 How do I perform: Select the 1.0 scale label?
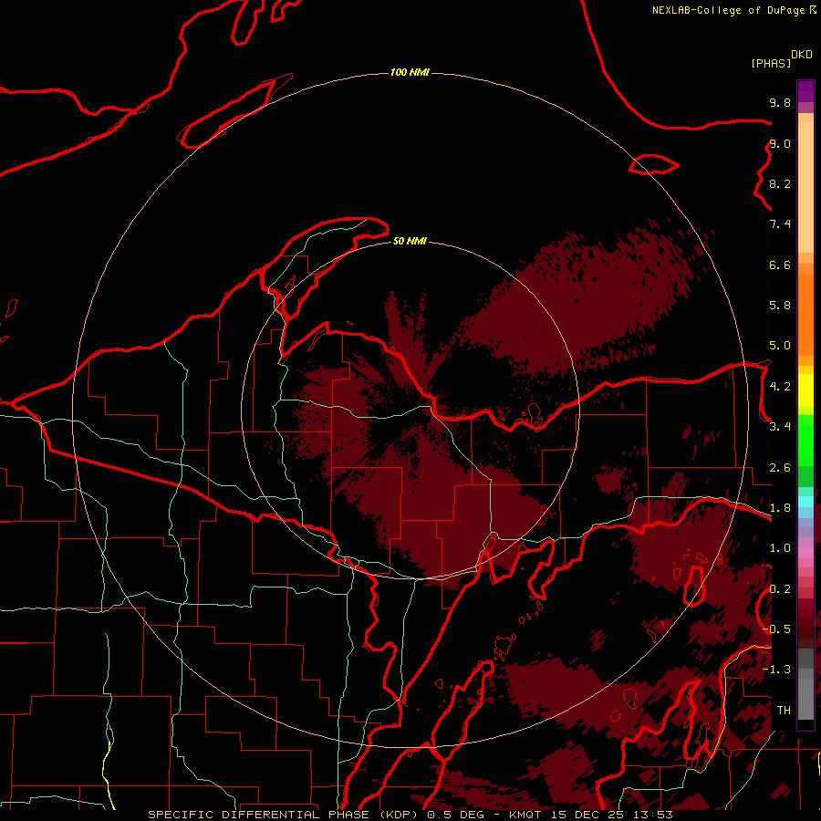point(780,548)
